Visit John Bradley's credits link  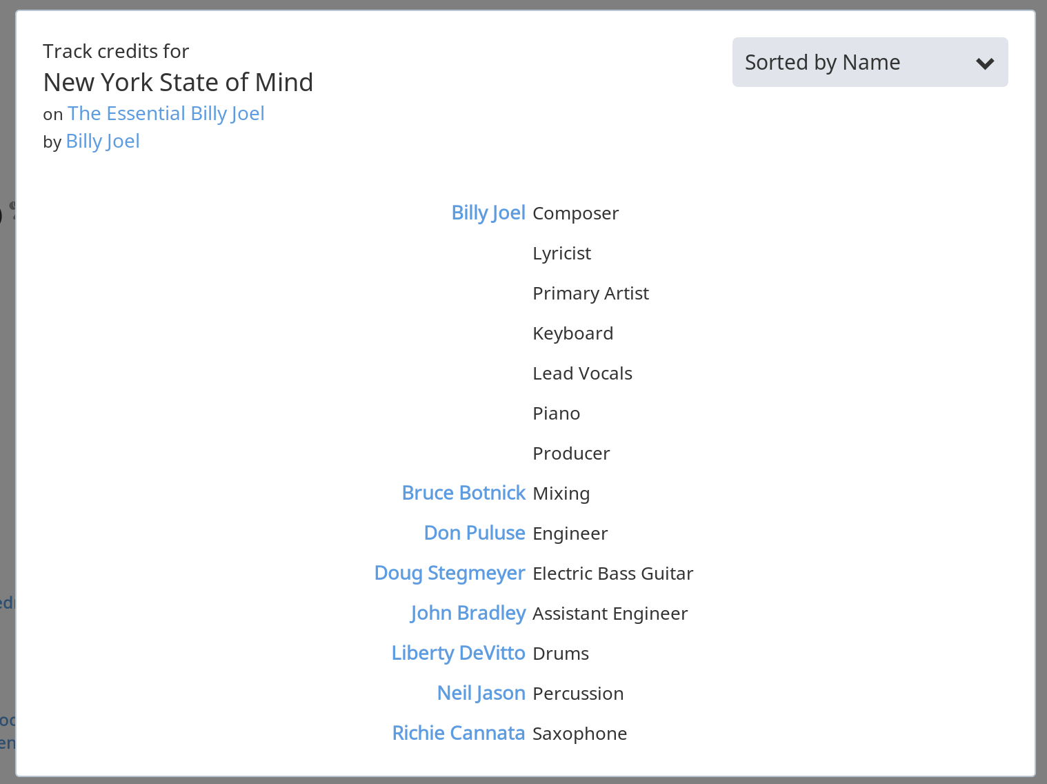pyautogui.click(x=468, y=613)
